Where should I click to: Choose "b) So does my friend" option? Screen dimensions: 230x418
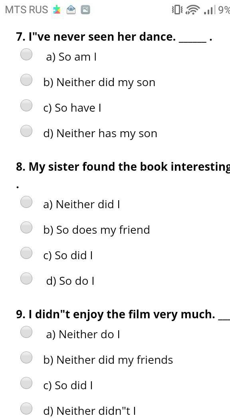pyautogui.click(x=26, y=227)
